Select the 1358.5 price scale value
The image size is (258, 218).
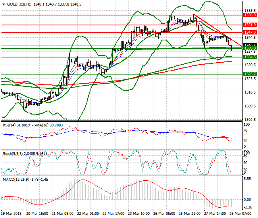250,11
